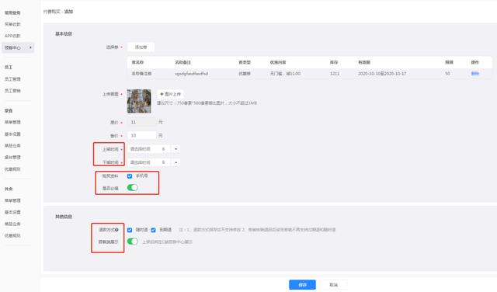Open 基本设置 under the 外卖 section
The image size is (497, 292).
(12, 212)
